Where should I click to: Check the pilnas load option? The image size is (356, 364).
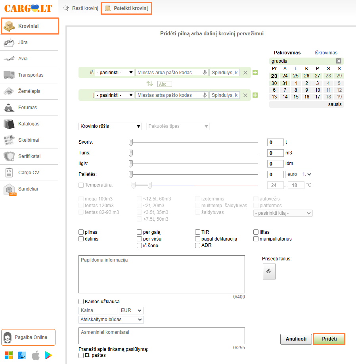[x=81, y=232]
